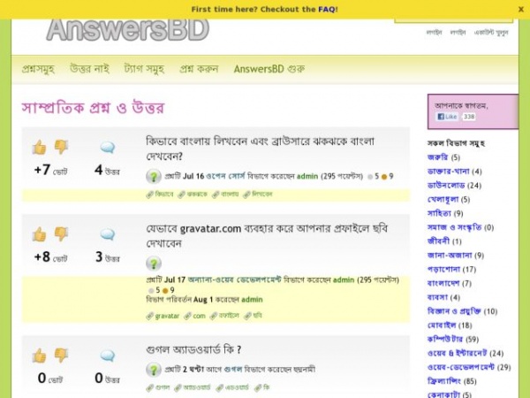Open ডাক্তার-খানা category in sidebar
Image resolution: width=530 pixels, height=398 pixels.
point(448,172)
